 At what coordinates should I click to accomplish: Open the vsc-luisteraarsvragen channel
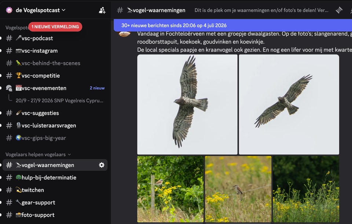coord(55,125)
